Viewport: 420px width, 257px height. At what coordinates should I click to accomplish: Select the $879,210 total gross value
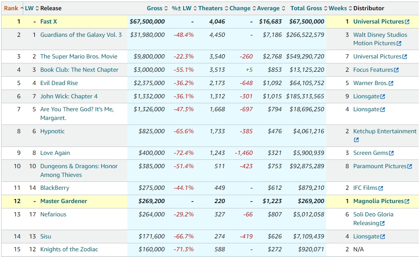click(x=311, y=188)
